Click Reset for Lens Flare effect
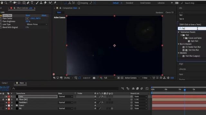This screenshot has height=115, width=206. [x=28, y=15]
